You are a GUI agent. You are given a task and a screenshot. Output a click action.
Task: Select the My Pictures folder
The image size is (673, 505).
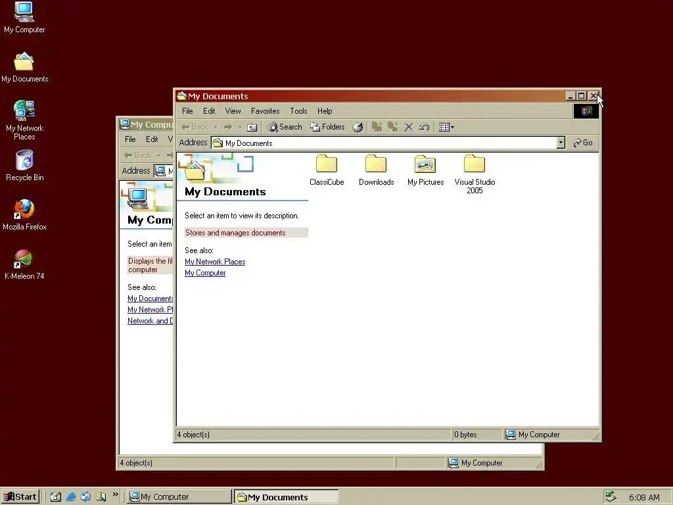click(x=425, y=170)
